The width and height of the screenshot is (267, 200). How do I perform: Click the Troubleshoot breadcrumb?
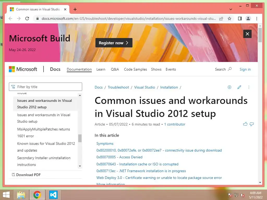point(118,87)
